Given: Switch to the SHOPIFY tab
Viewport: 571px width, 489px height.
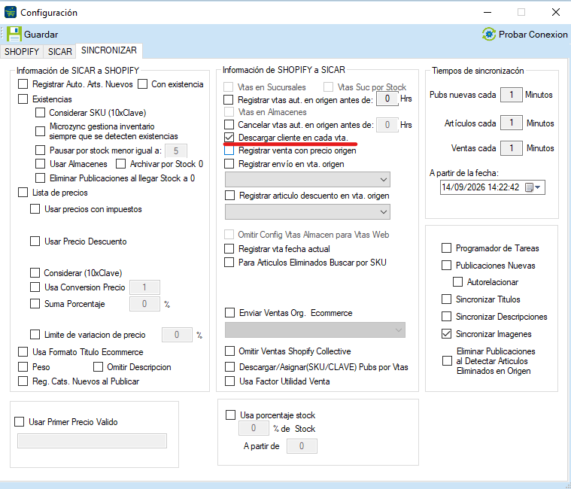Looking at the screenshot, I should click(22, 51).
